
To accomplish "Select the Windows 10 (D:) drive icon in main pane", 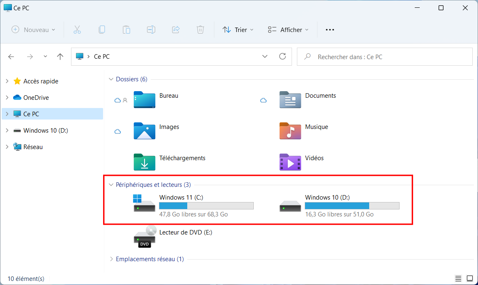I will (x=290, y=206).
